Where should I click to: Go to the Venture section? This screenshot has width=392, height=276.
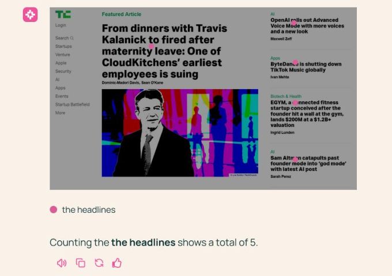click(63, 55)
